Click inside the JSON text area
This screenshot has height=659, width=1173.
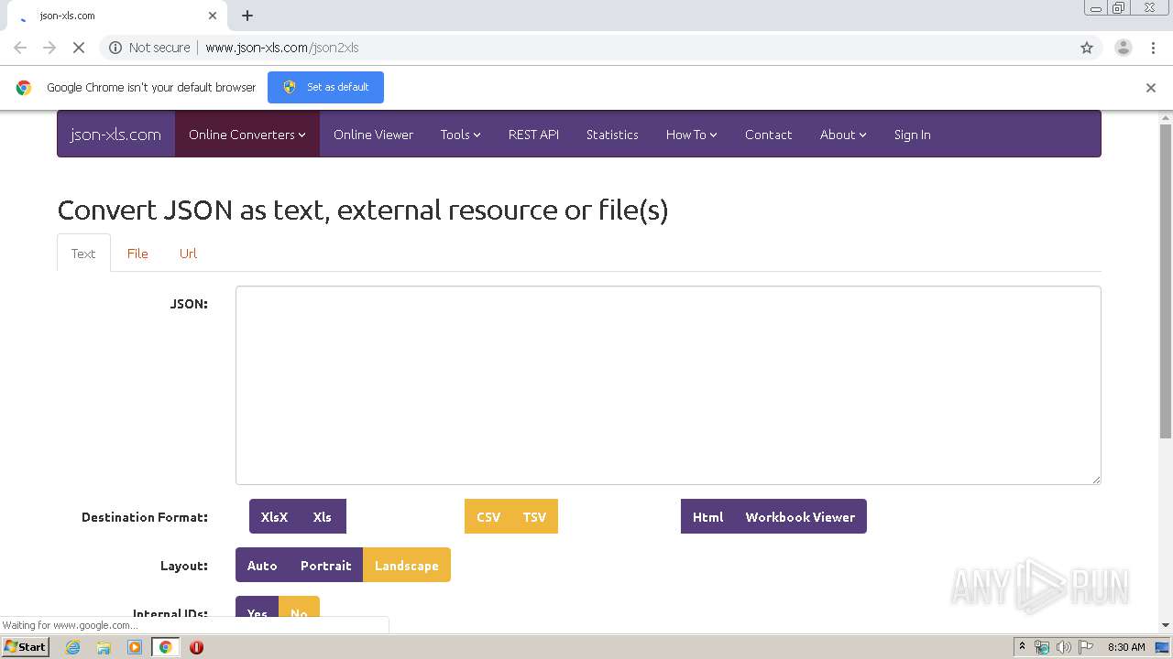coord(668,385)
